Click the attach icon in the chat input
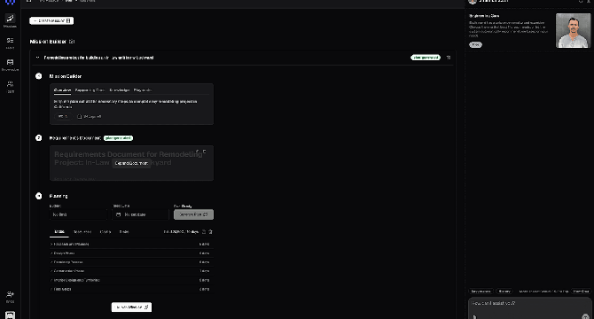Screen dimensions: 594x319 [474, 316]
